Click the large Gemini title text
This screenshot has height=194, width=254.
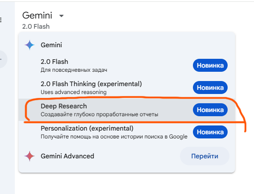tap(37, 16)
